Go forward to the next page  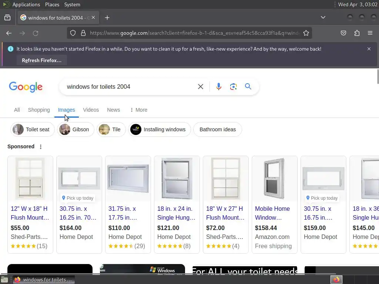point(22,33)
